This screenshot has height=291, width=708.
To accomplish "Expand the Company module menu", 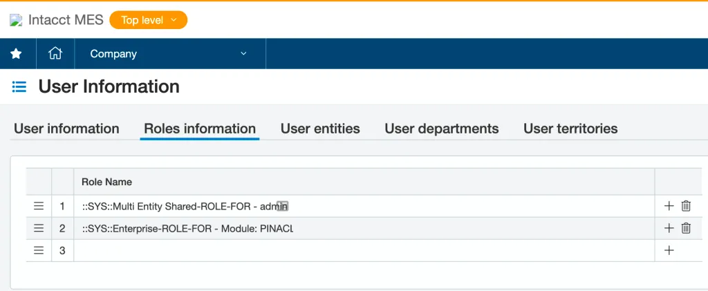I will click(170, 54).
